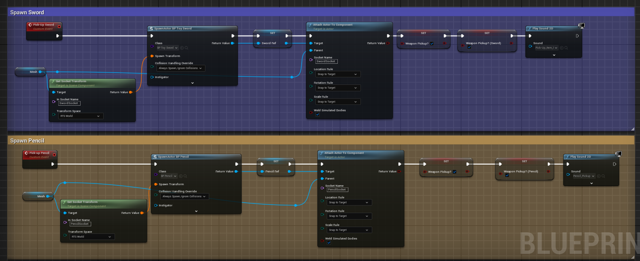Viewport: 640px width, 261px height.
Task: Click Return Value pin on SpawnActor BP Toy Sword
Action: coord(232,43)
